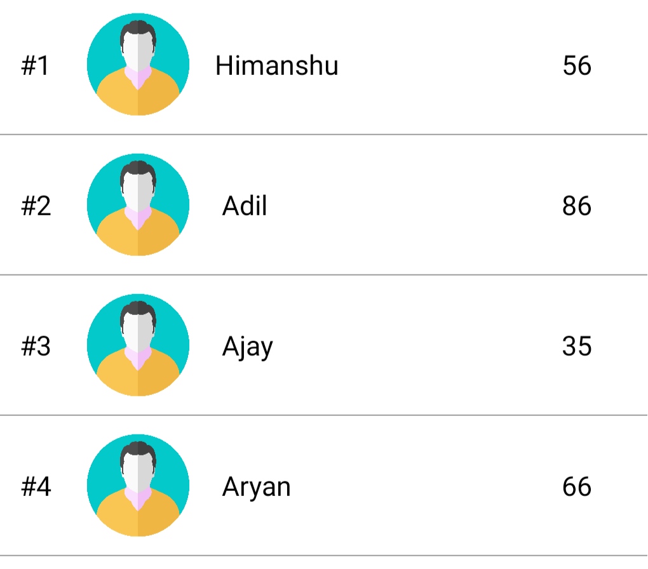This screenshot has height=569, width=648.
Task: View Aryan's profile avatar
Action: click(138, 486)
